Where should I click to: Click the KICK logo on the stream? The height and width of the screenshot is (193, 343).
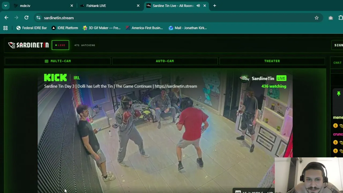click(55, 78)
